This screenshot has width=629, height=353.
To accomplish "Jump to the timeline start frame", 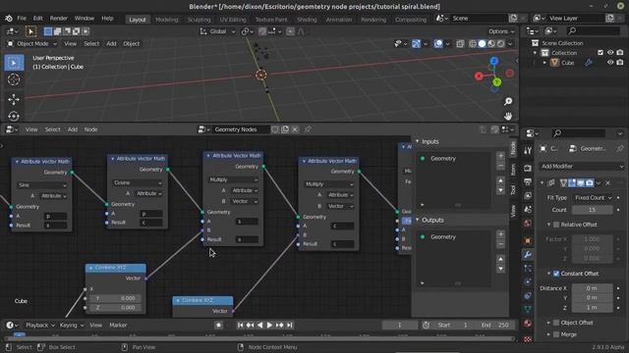I will point(240,325).
